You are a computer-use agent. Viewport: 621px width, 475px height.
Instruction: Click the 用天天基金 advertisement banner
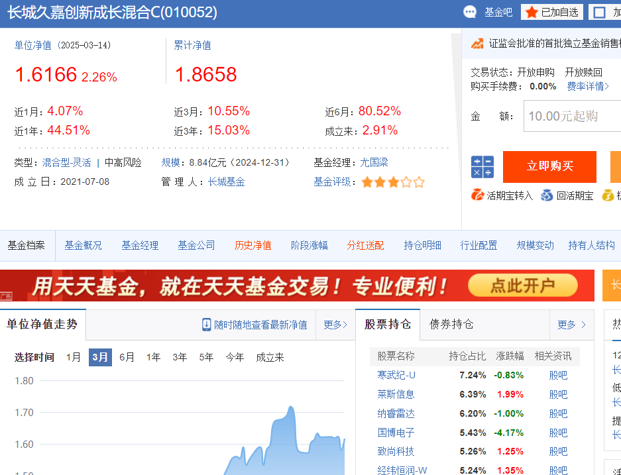coord(297,286)
